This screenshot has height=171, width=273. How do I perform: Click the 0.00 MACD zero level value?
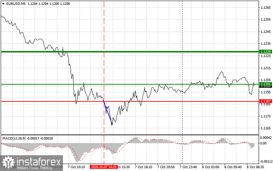(263, 143)
